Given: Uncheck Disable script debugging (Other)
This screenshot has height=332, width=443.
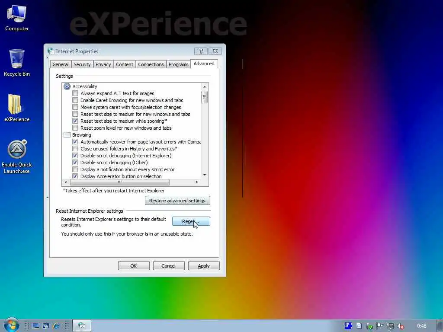Looking at the screenshot, I should click(x=75, y=163).
